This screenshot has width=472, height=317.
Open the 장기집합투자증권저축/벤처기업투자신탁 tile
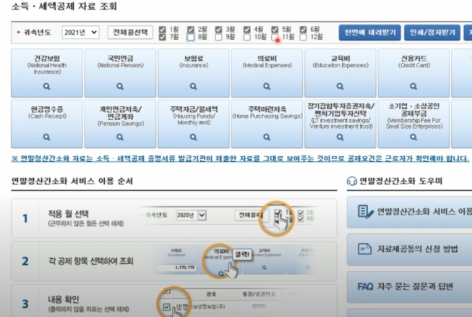pyautogui.click(x=340, y=124)
